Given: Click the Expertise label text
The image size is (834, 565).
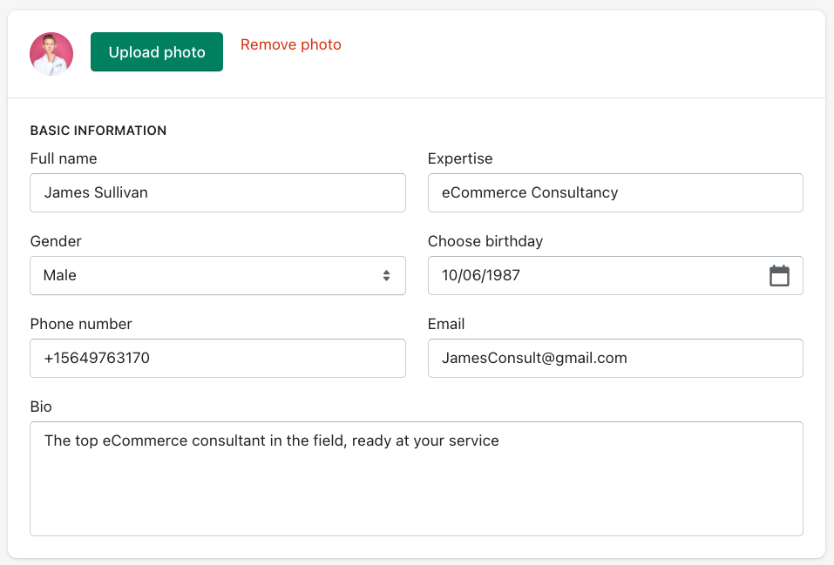Looking at the screenshot, I should [460, 158].
